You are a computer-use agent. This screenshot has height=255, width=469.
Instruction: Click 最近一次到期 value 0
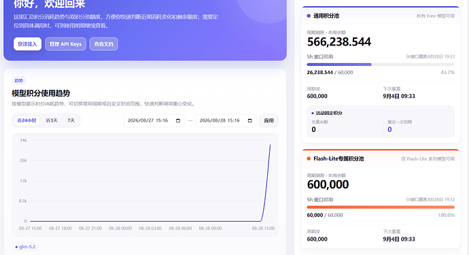pyautogui.click(x=389, y=130)
